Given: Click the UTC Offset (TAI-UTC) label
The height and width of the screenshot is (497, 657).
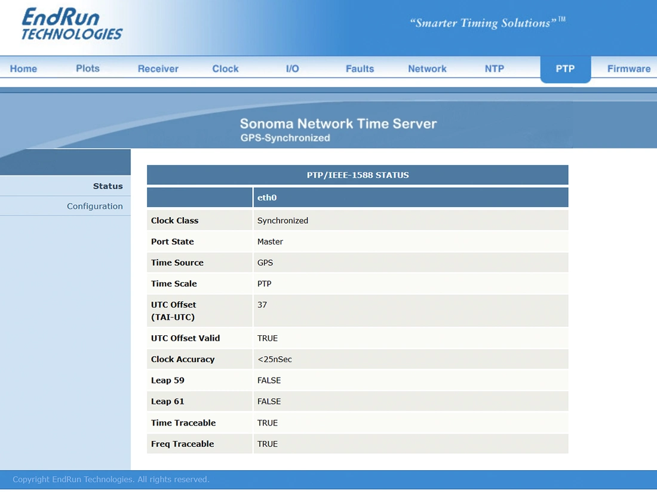Looking at the screenshot, I should pos(173,311).
